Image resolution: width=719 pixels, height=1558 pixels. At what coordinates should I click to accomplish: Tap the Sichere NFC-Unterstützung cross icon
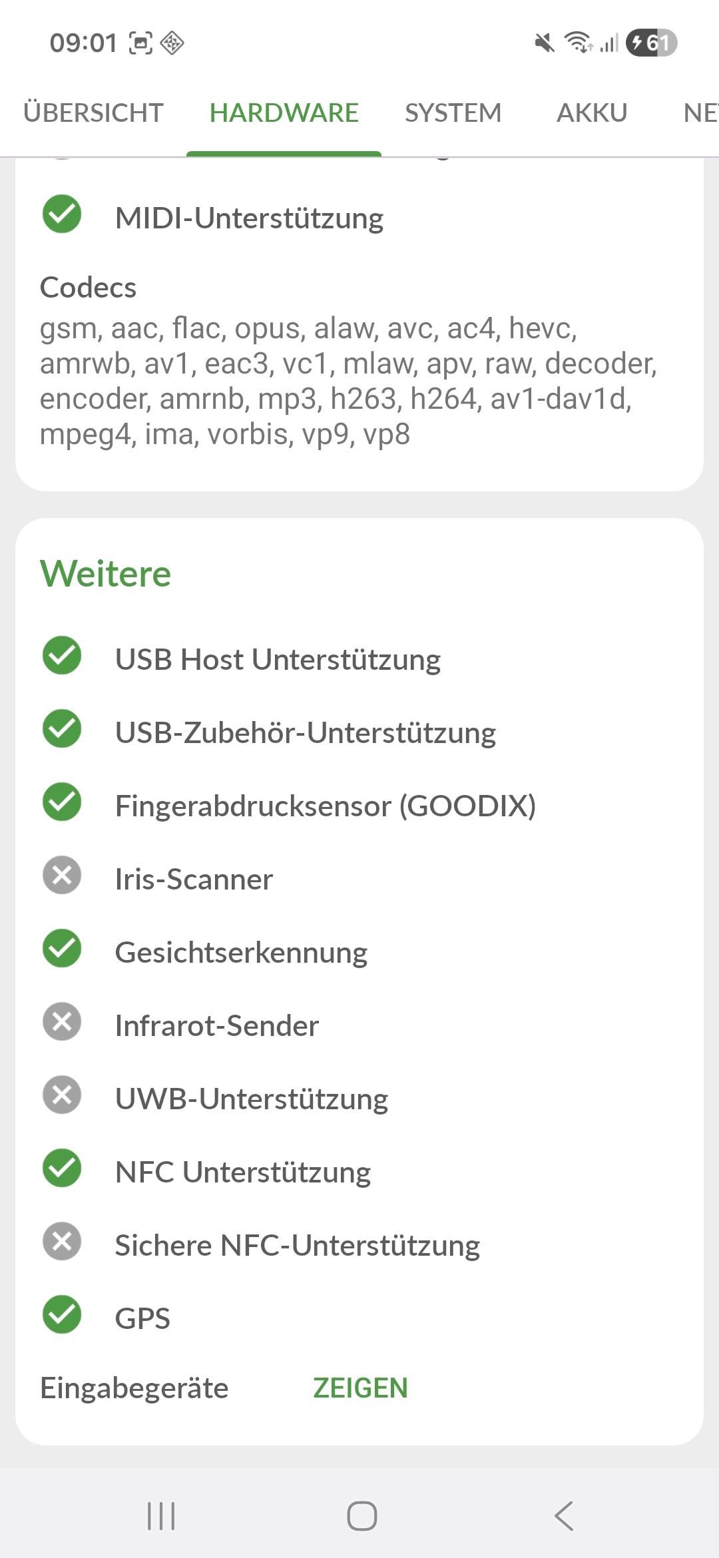(x=62, y=1242)
